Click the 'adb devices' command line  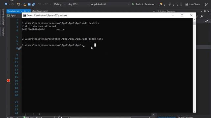tap(60, 23)
